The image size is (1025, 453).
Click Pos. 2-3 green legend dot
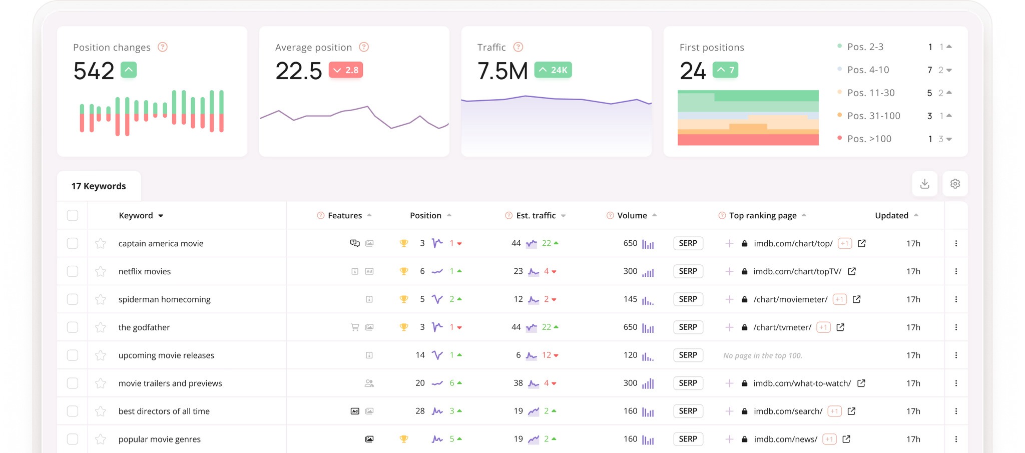tap(839, 46)
